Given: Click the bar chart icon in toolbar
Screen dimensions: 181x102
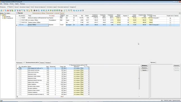Looking at the screenshot, I should (x=62, y=10).
